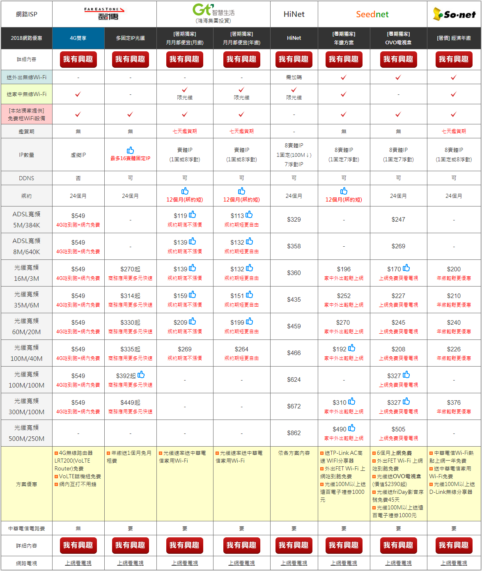Image resolution: width=482 pixels, height=571 pixels.
Task: Click the Seednet logo in header
Action: click(372, 14)
